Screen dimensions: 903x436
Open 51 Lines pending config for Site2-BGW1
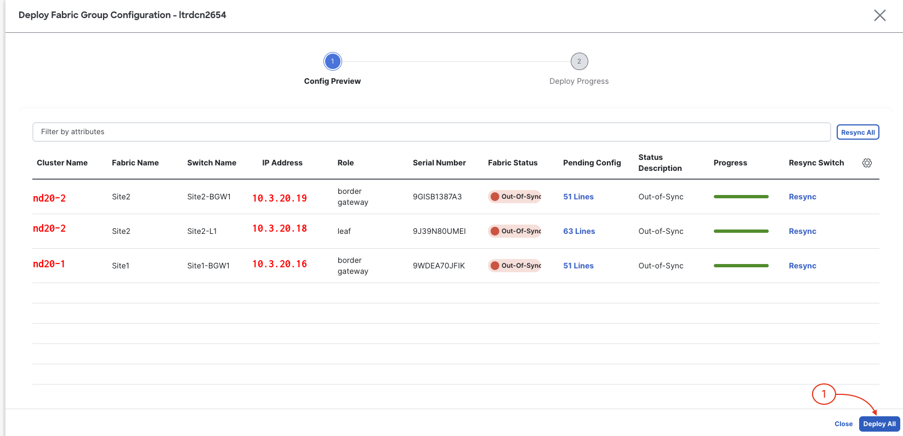tap(578, 197)
